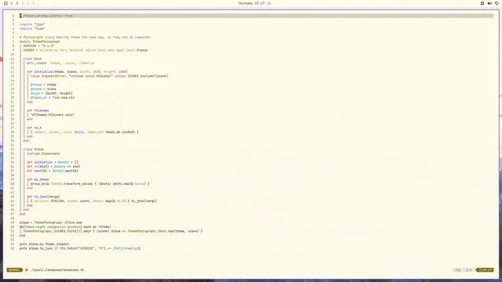The height and width of the screenshot is (282, 502).
Task: Click the def filename line
Action: 38,110
